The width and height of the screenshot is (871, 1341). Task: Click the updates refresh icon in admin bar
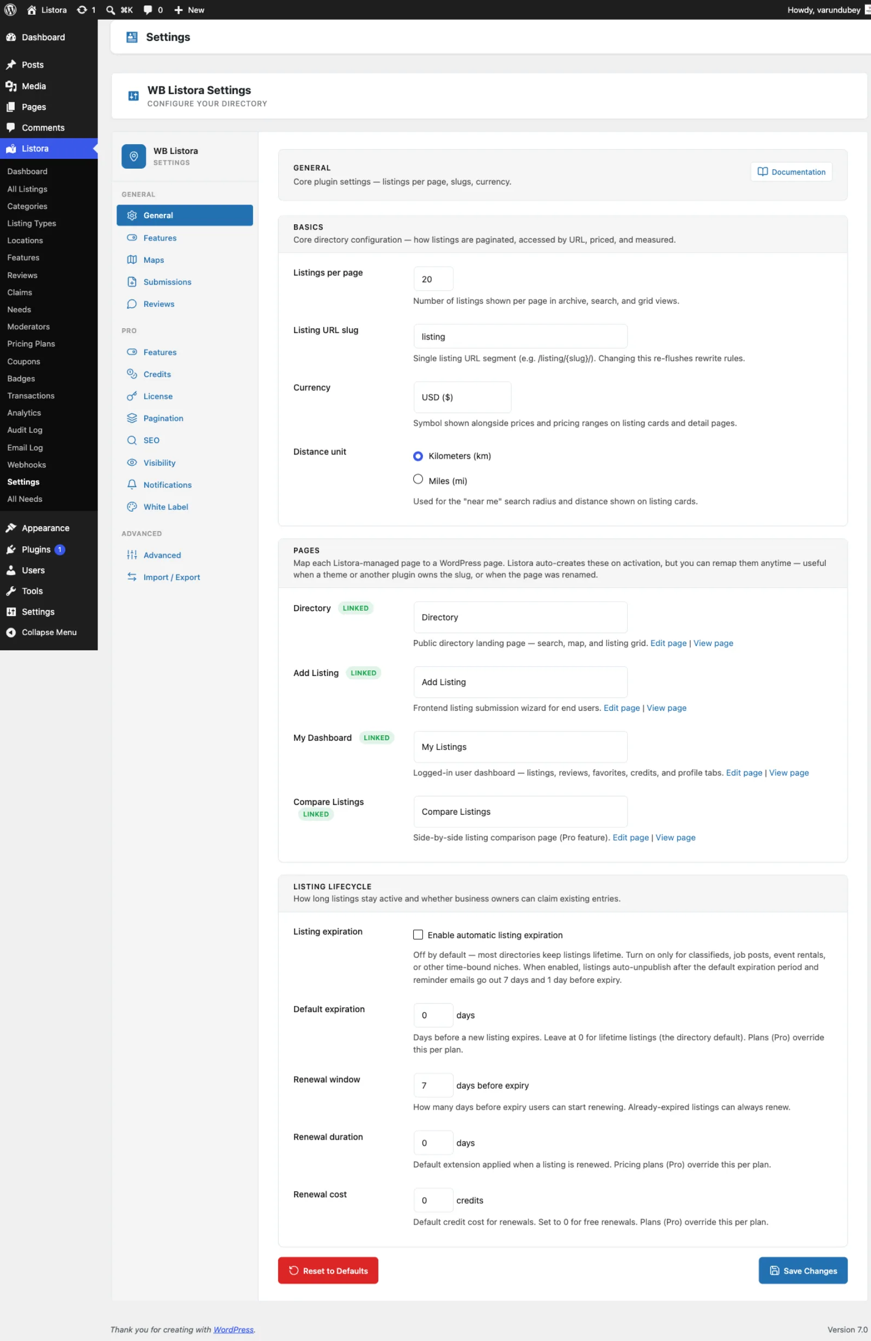82,10
